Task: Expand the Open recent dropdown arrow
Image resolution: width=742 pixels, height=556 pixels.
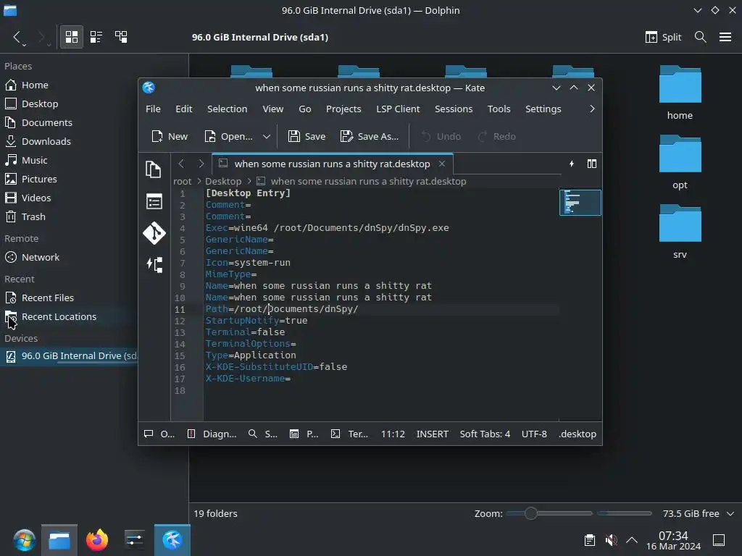Action: click(267, 137)
